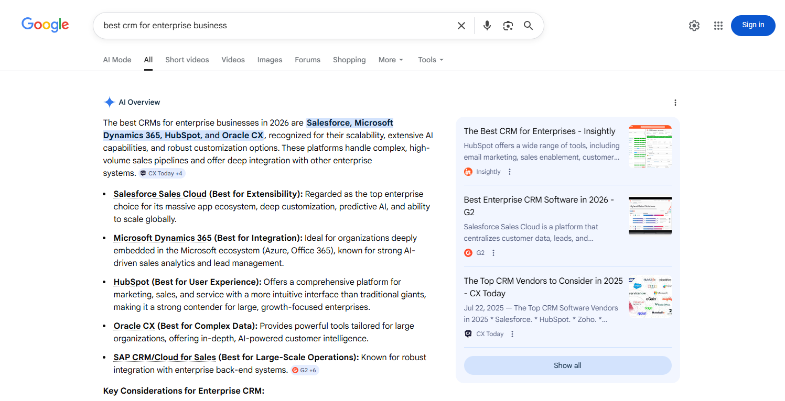Clear the search box with X icon
Image resolution: width=785 pixels, height=401 pixels.
pos(461,26)
